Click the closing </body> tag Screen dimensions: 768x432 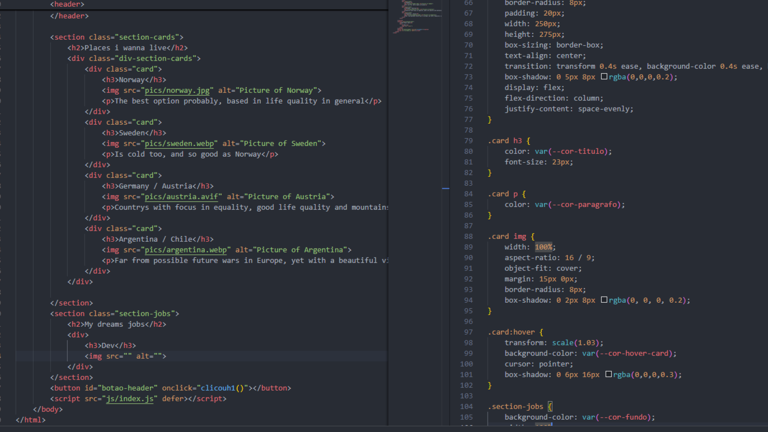[48, 409]
